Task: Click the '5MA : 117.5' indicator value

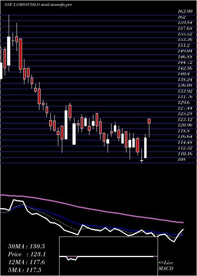Action: pyautogui.click(x=24, y=270)
